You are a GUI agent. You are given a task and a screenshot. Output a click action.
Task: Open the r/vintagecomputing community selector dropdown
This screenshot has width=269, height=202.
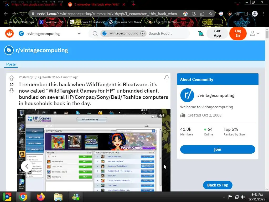pyautogui.click(x=50, y=34)
